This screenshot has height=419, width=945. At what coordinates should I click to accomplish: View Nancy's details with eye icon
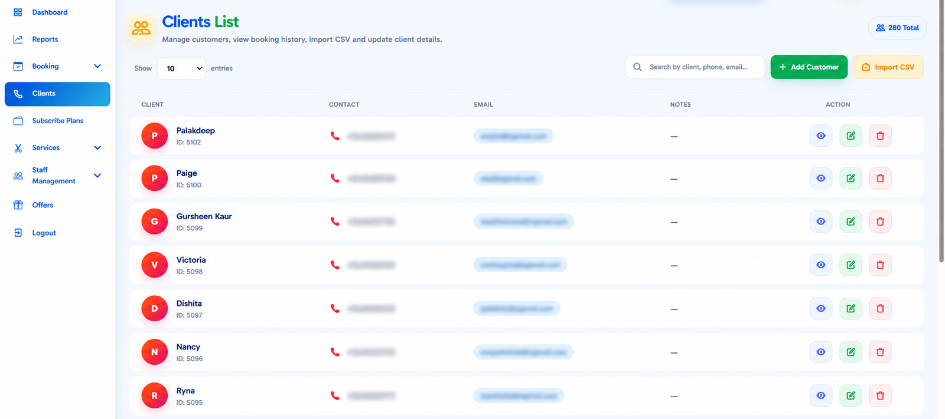pos(821,352)
